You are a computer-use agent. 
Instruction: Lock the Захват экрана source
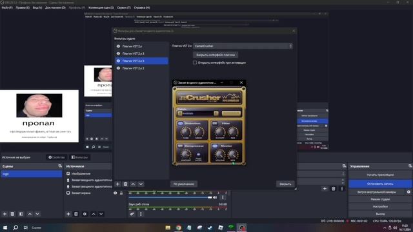click(x=121, y=193)
